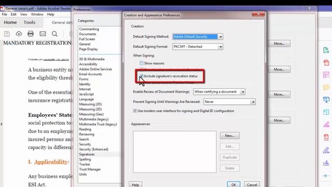Click the cloud upload icon in toolbar
The width and height of the screenshot is (332, 187).
(19, 34)
